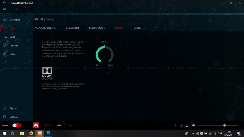Open the Dashboard page

(x=15, y=20)
